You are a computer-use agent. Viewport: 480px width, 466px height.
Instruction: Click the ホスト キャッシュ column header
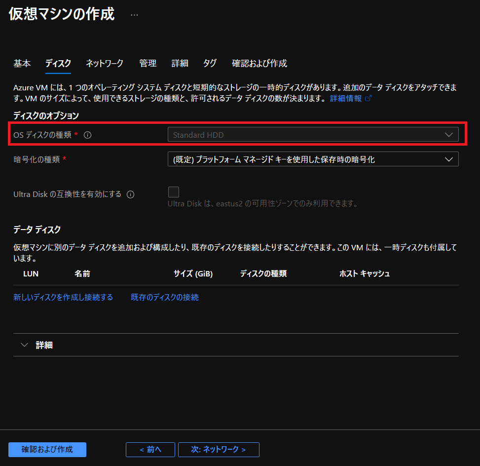pos(364,273)
